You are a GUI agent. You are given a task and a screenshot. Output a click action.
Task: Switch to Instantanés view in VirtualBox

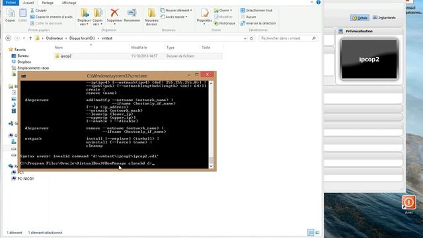(x=384, y=18)
